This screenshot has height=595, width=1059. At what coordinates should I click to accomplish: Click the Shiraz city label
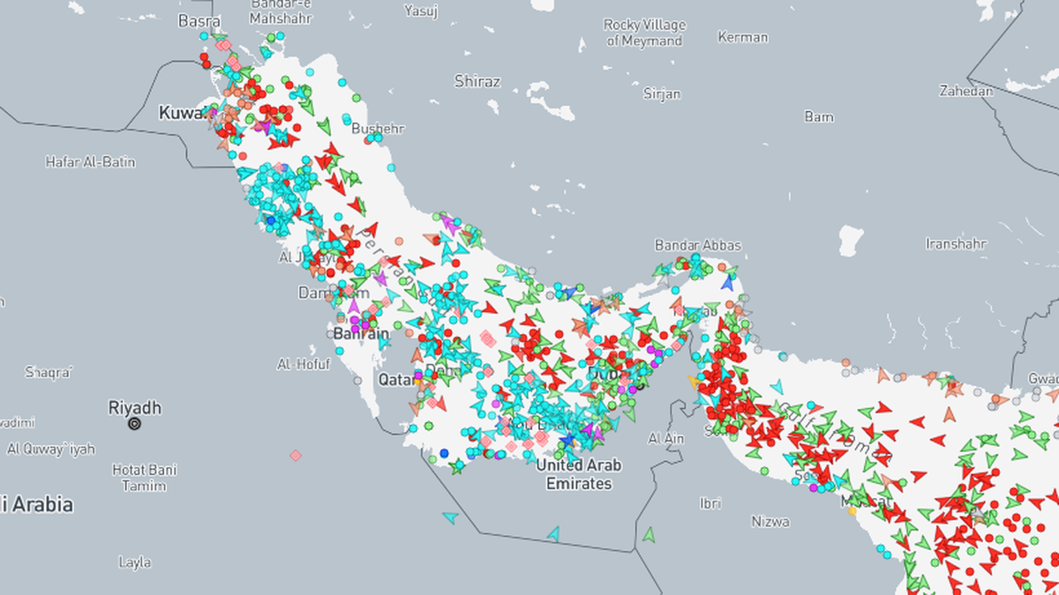click(477, 82)
